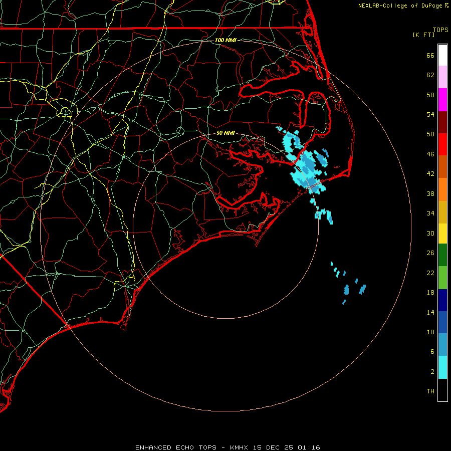Click the white swatch atop the legend
This screenshot has width=451, height=451.
click(442, 55)
